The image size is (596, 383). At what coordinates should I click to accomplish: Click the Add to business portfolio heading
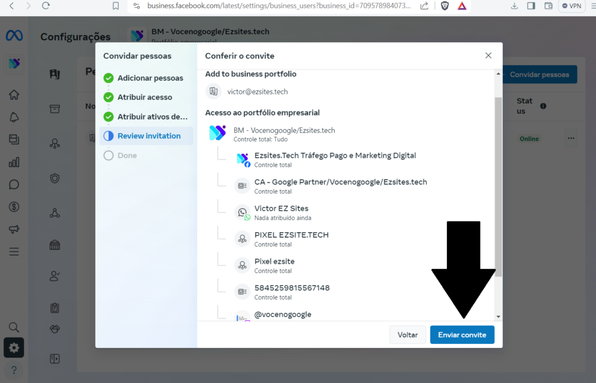(x=251, y=74)
